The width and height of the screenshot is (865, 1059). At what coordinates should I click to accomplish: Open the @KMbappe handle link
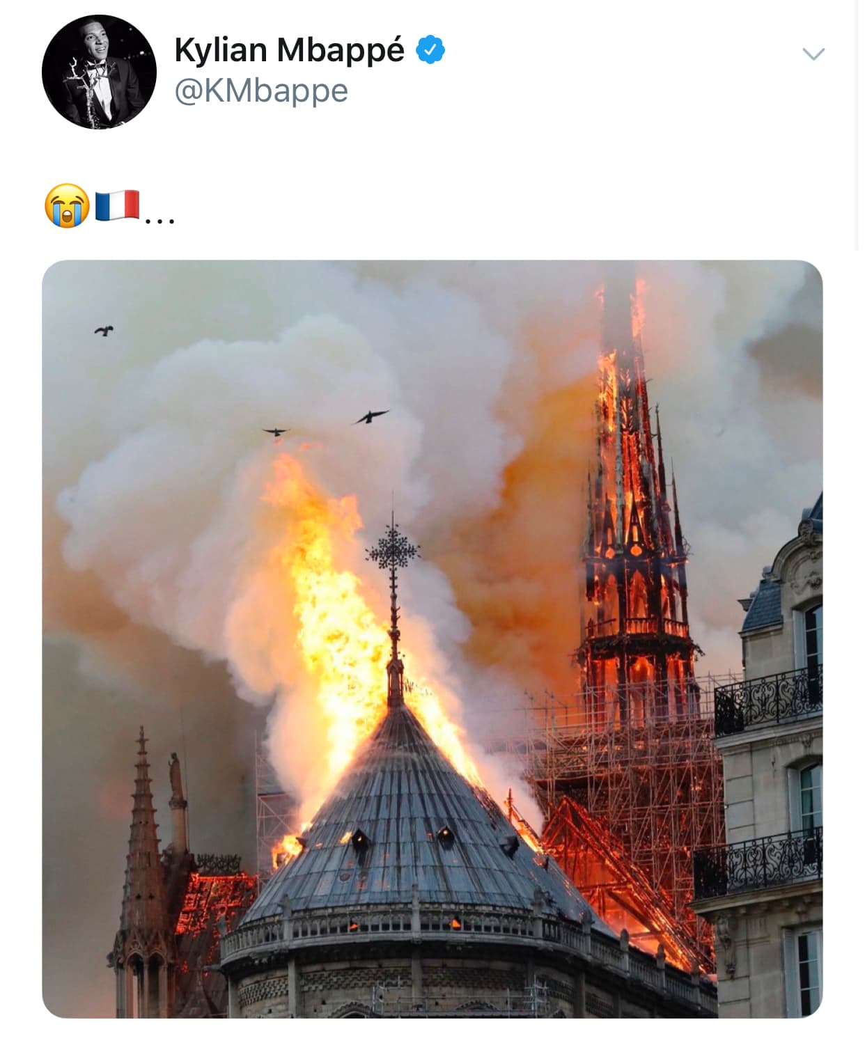click(261, 91)
